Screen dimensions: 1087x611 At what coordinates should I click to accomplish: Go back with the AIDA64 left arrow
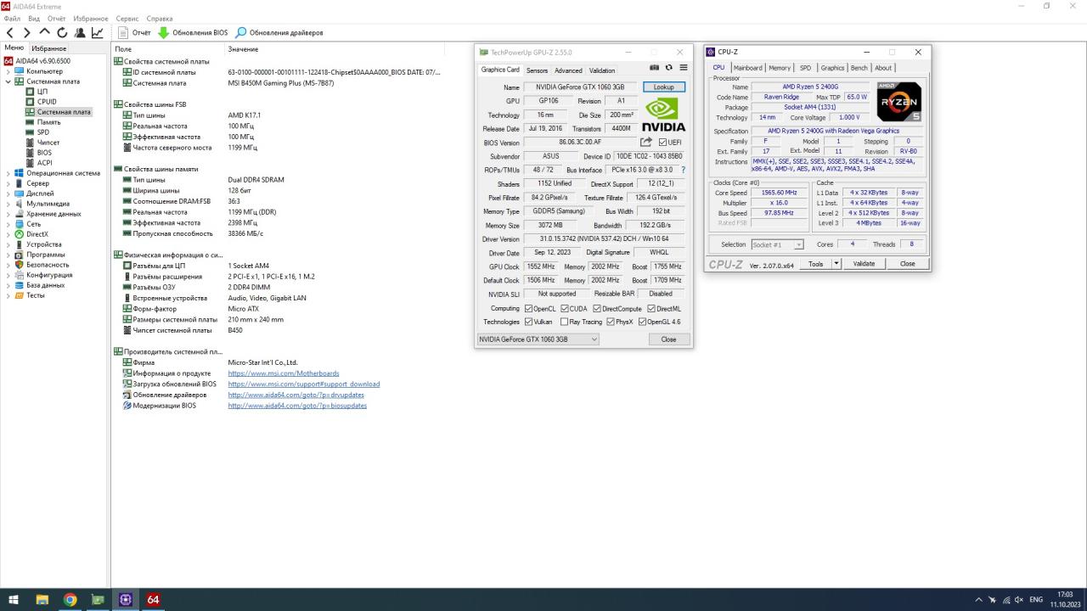click(11, 33)
